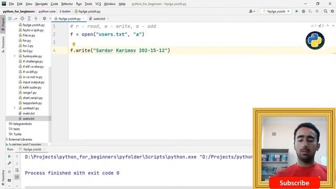
Task: Open the Window menu
Action: (x=109, y=4)
